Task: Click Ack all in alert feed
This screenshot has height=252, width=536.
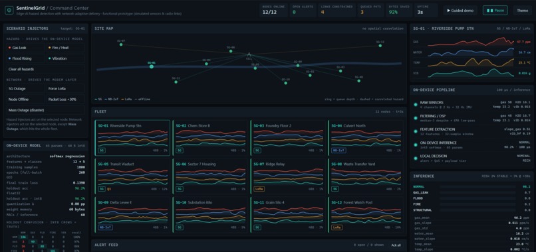Action: click(x=396, y=245)
